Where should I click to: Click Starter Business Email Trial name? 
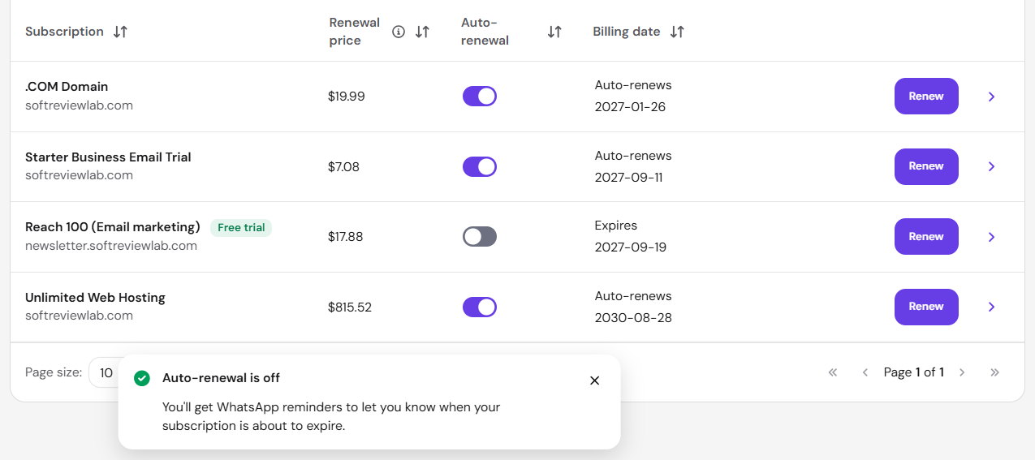108,157
